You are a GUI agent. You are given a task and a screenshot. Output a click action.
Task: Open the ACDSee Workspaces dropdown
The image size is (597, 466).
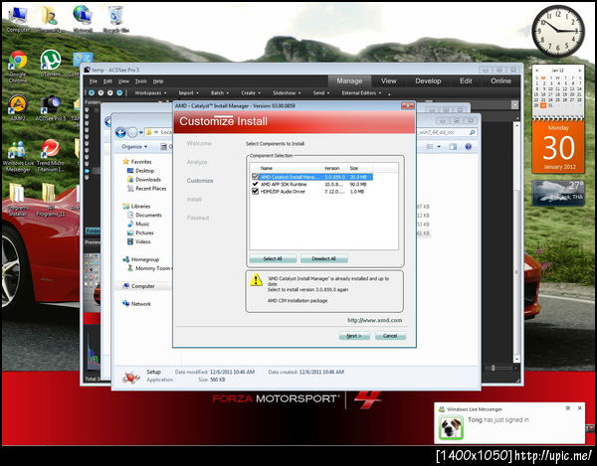pos(150,92)
